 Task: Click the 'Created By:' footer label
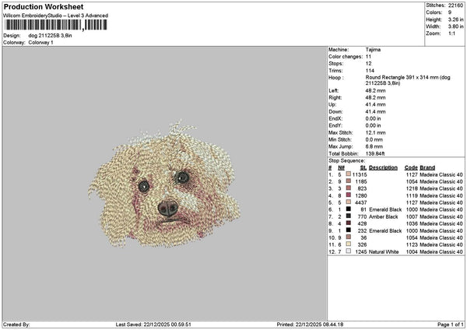pyautogui.click(x=16, y=325)
